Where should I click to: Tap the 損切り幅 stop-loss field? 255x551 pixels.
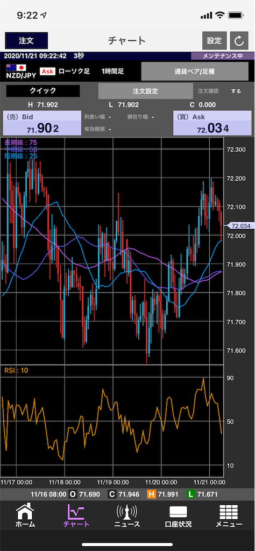pos(140,117)
